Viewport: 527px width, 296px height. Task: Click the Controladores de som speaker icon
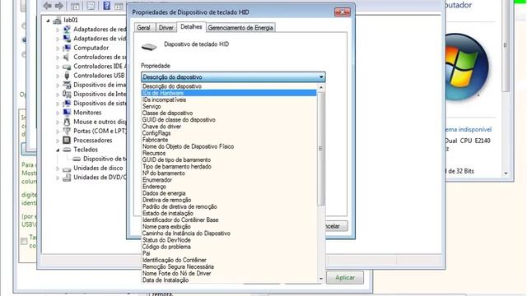point(67,57)
